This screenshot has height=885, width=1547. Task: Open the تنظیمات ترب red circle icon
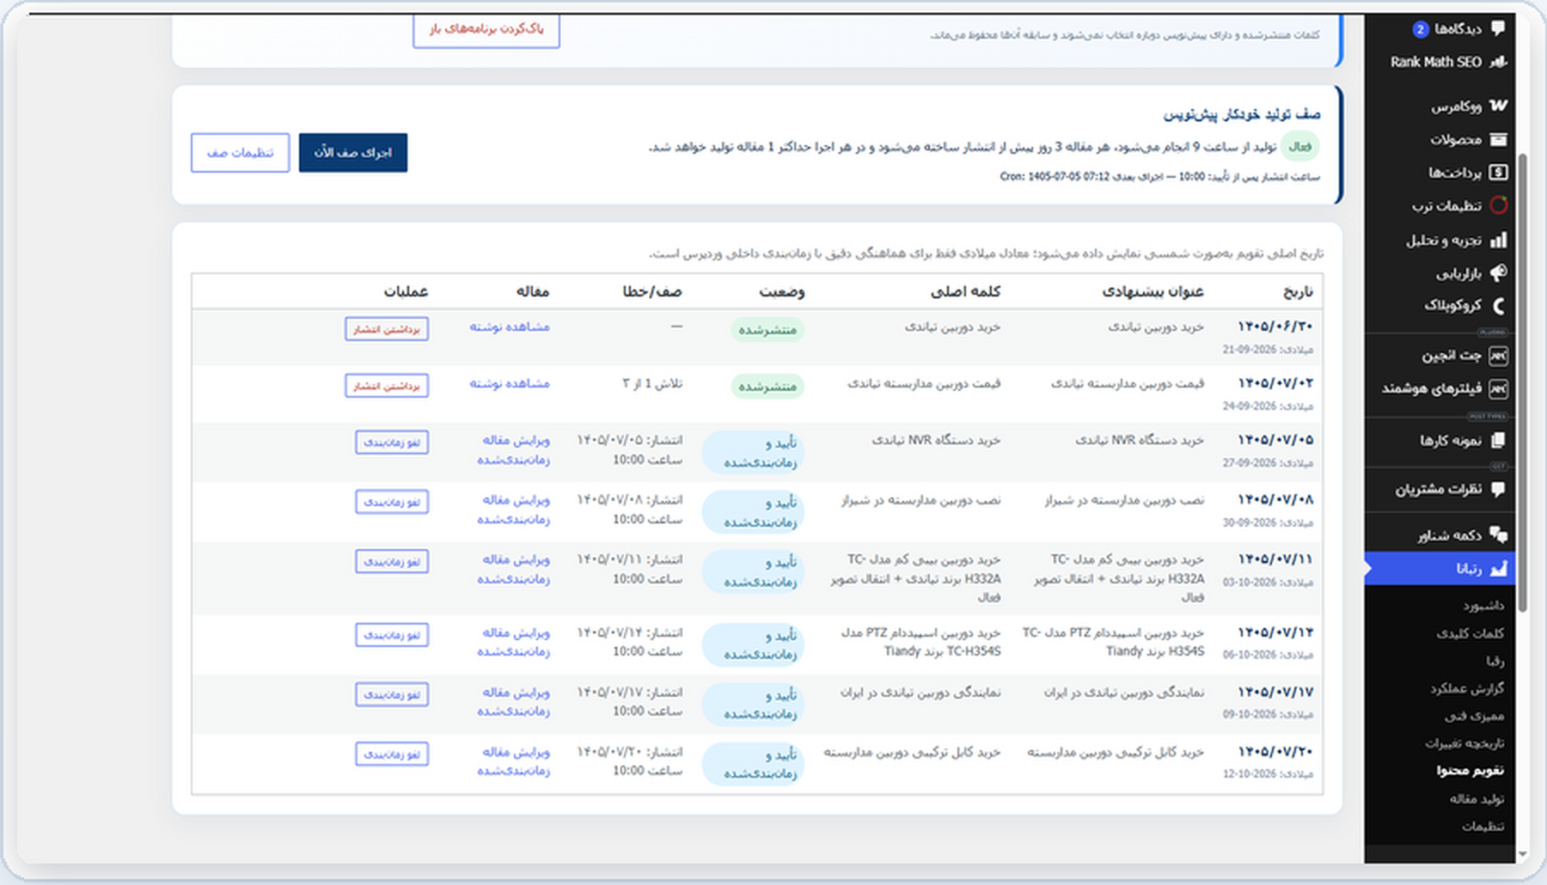pos(1498,205)
